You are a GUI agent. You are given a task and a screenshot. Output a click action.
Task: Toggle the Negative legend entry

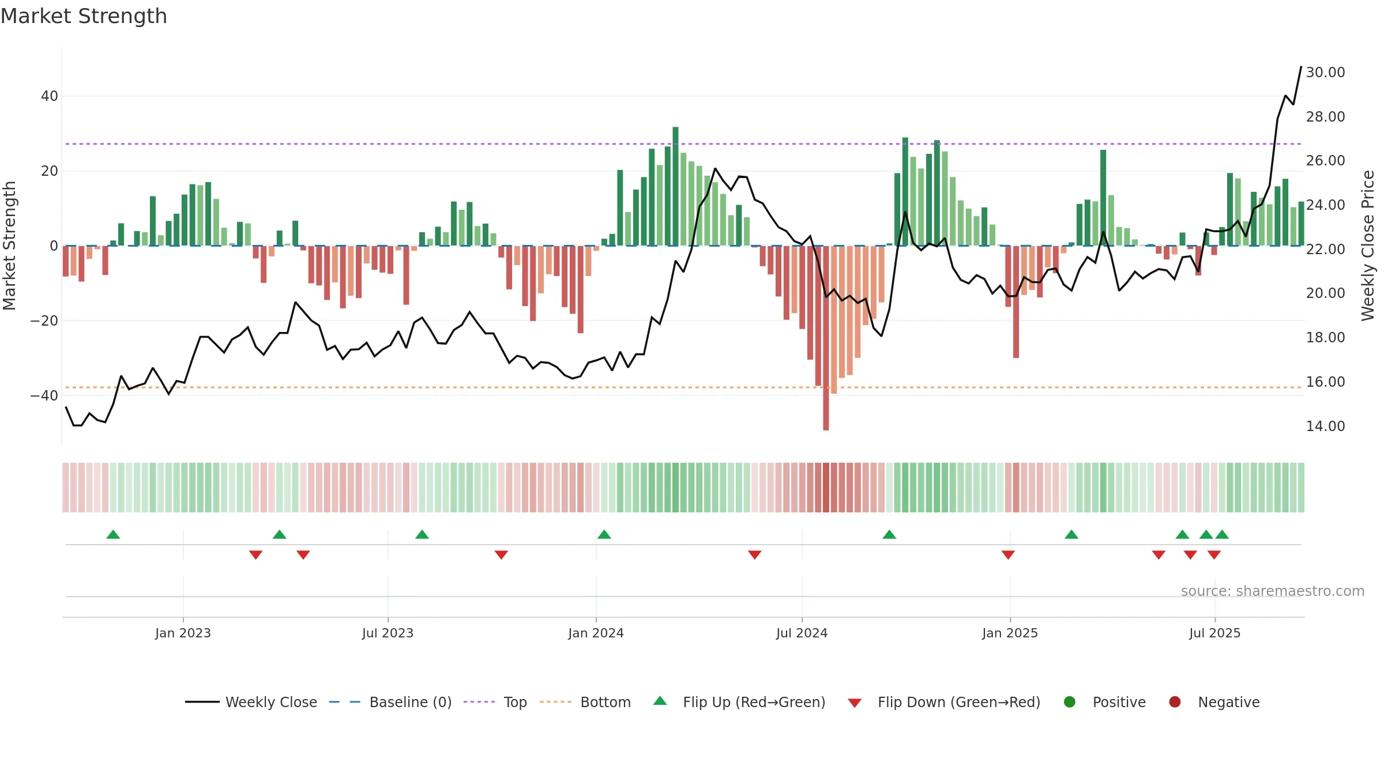point(1214,702)
